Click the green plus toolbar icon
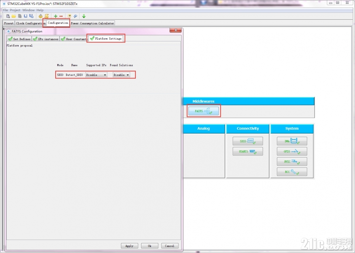 56,16
